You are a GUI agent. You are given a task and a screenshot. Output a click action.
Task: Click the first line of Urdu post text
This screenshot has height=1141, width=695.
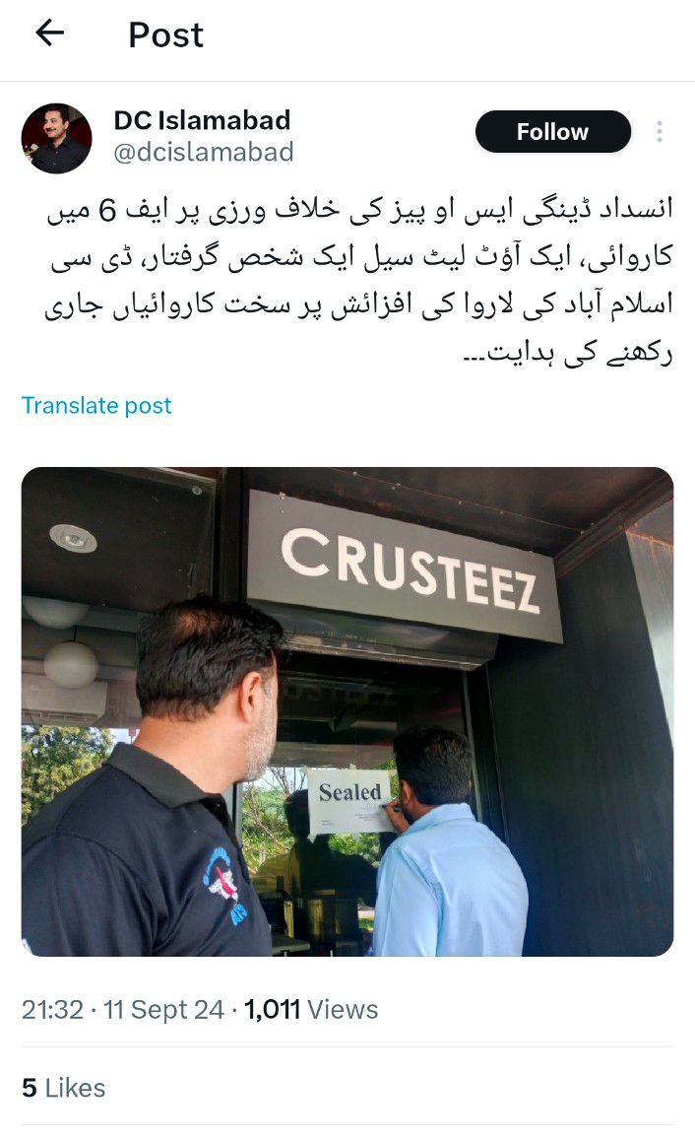click(360, 210)
